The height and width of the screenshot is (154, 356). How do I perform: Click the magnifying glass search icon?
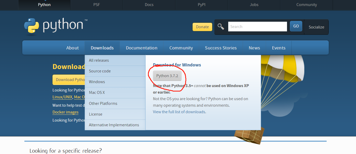click(221, 26)
